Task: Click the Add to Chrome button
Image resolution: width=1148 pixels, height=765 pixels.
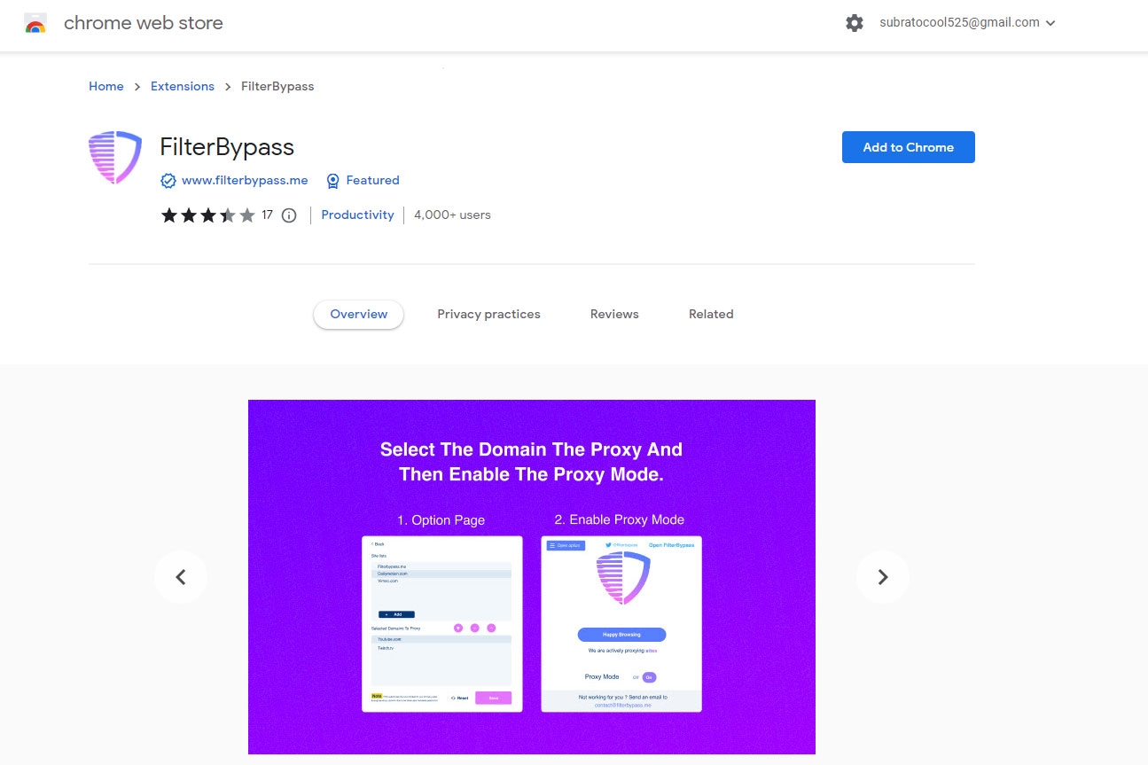Action: tap(909, 147)
